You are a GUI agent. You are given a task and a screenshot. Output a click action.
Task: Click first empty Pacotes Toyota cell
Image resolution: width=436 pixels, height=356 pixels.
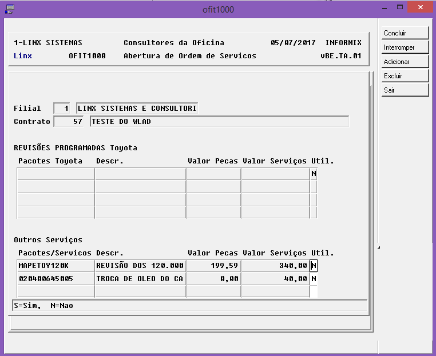pyautogui.click(x=56, y=174)
